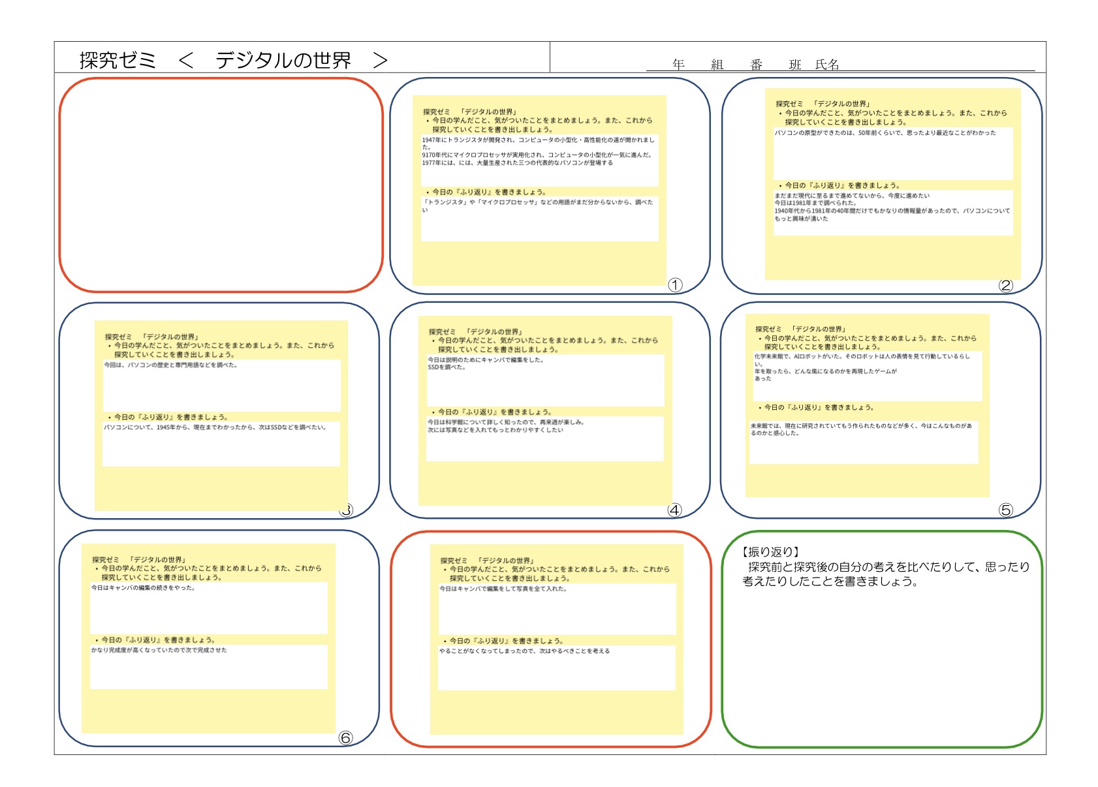Click the circled number ⑥ marker

[x=345, y=737]
